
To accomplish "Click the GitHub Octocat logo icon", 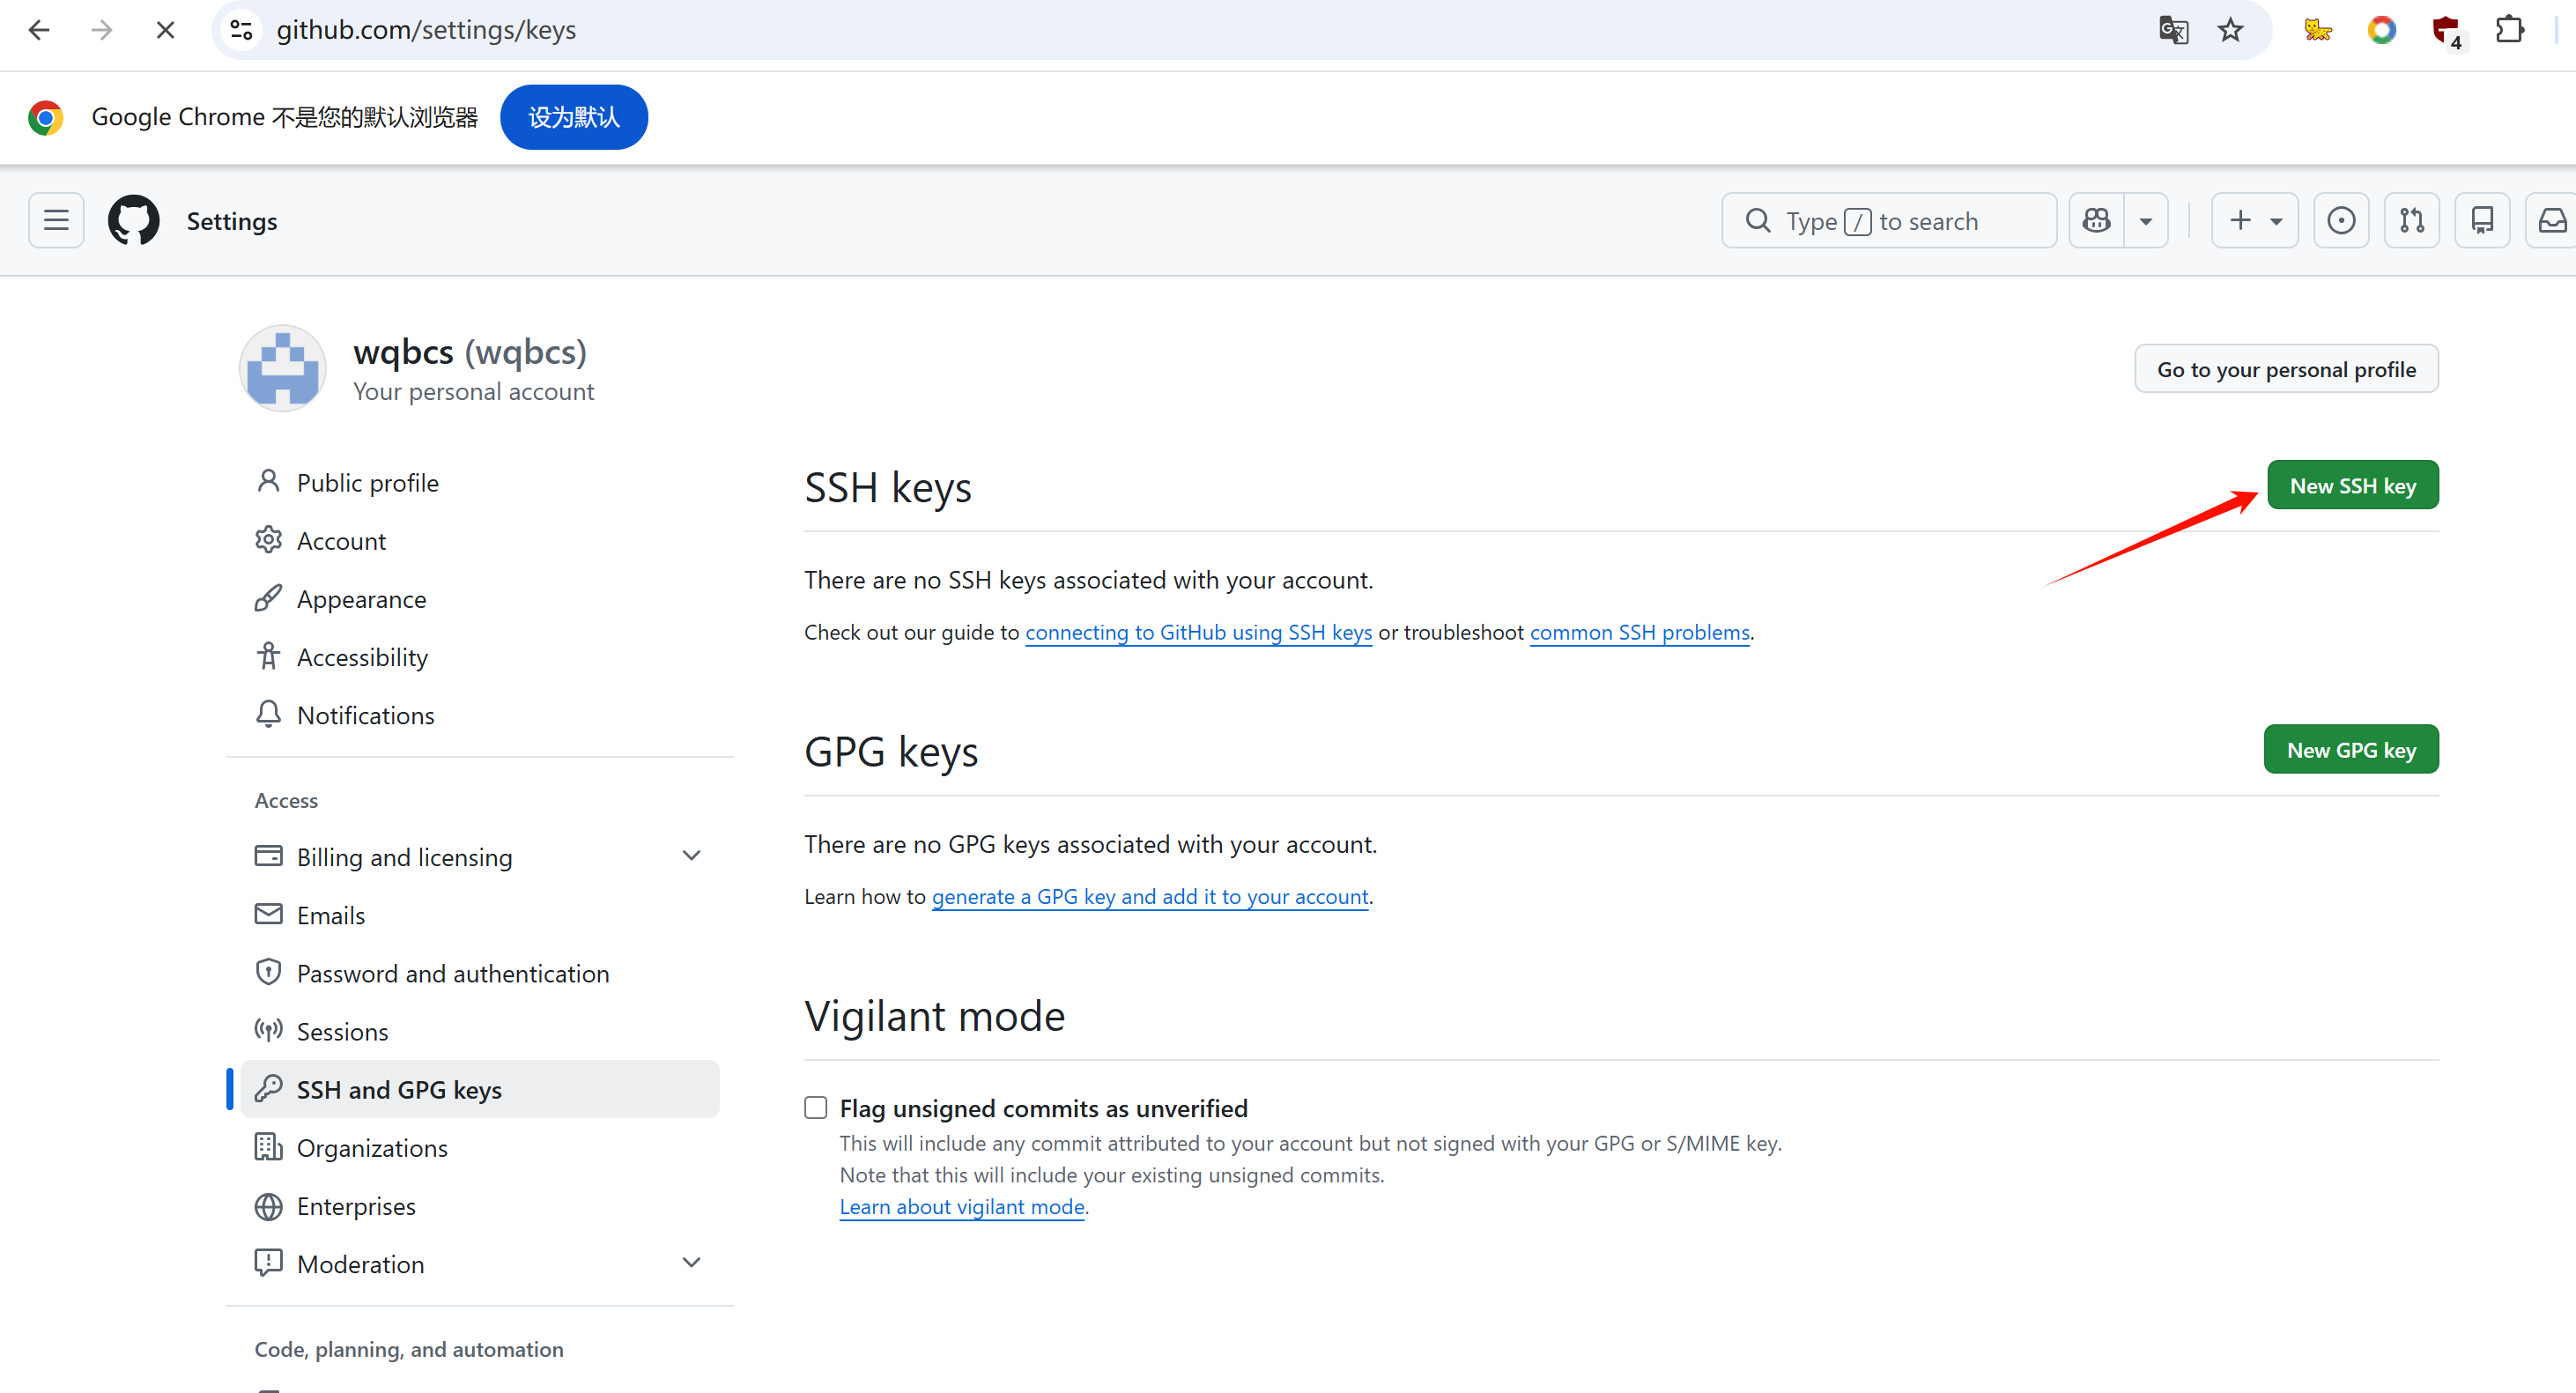I will tap(133, 220).
